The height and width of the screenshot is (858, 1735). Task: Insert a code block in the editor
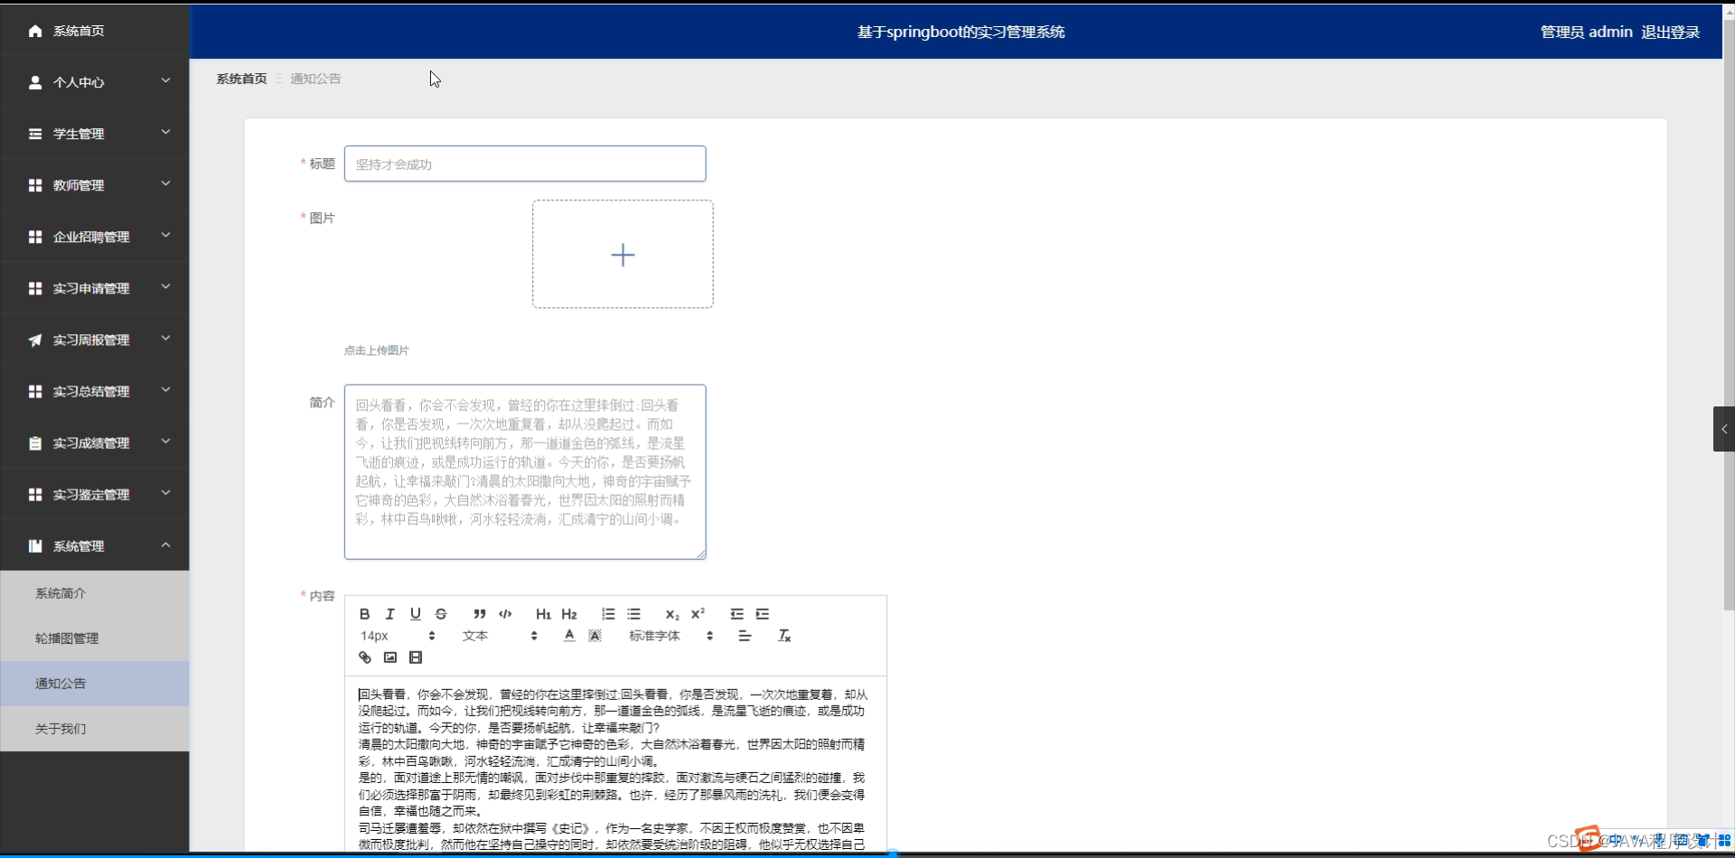point(505,614)
